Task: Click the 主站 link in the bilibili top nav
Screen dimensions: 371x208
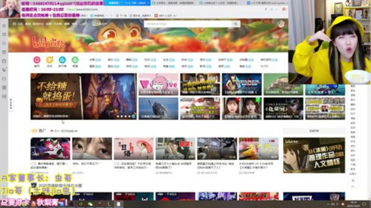Action: pos(20,24)
